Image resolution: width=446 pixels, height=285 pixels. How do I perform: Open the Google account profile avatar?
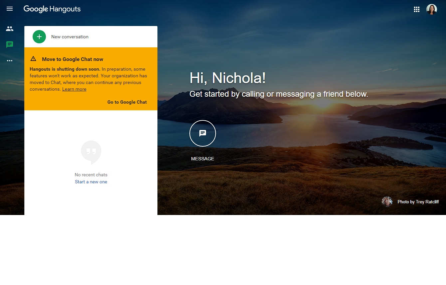[x=432, y=9]
